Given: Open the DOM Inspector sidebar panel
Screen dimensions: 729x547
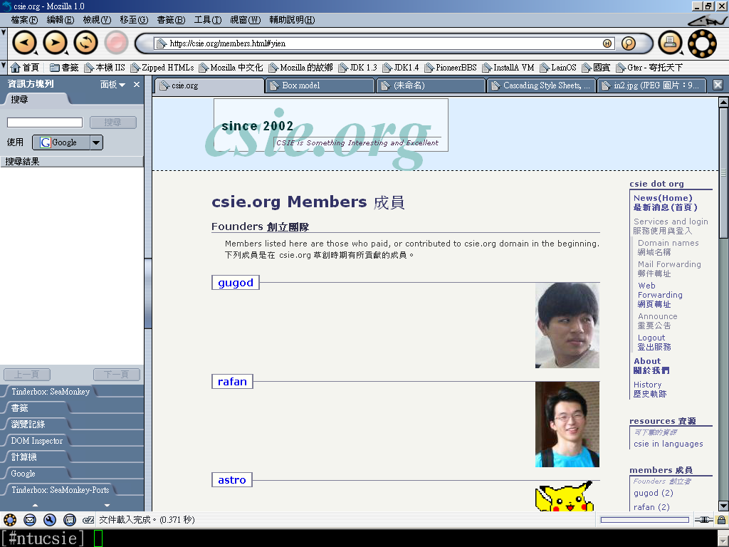Looking at the screenshot, I should tap(37, 441).
